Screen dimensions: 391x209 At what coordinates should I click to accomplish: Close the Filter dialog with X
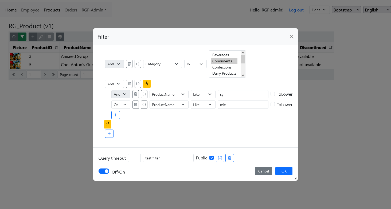[x=291, y=37]
